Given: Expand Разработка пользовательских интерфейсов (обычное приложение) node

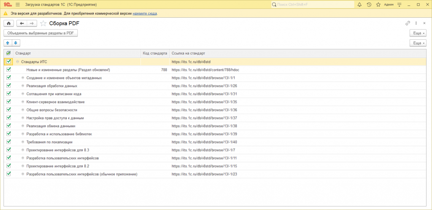Looking at the screenshot, I should 23,175.
